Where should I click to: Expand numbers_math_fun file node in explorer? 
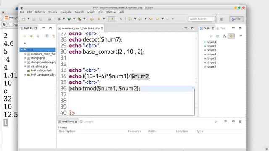point(25,54)
